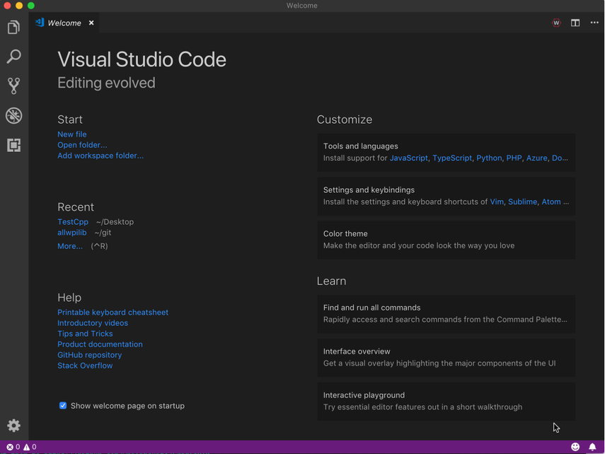
Task: Switch to the Welcome tab
Action: (64, 23)
